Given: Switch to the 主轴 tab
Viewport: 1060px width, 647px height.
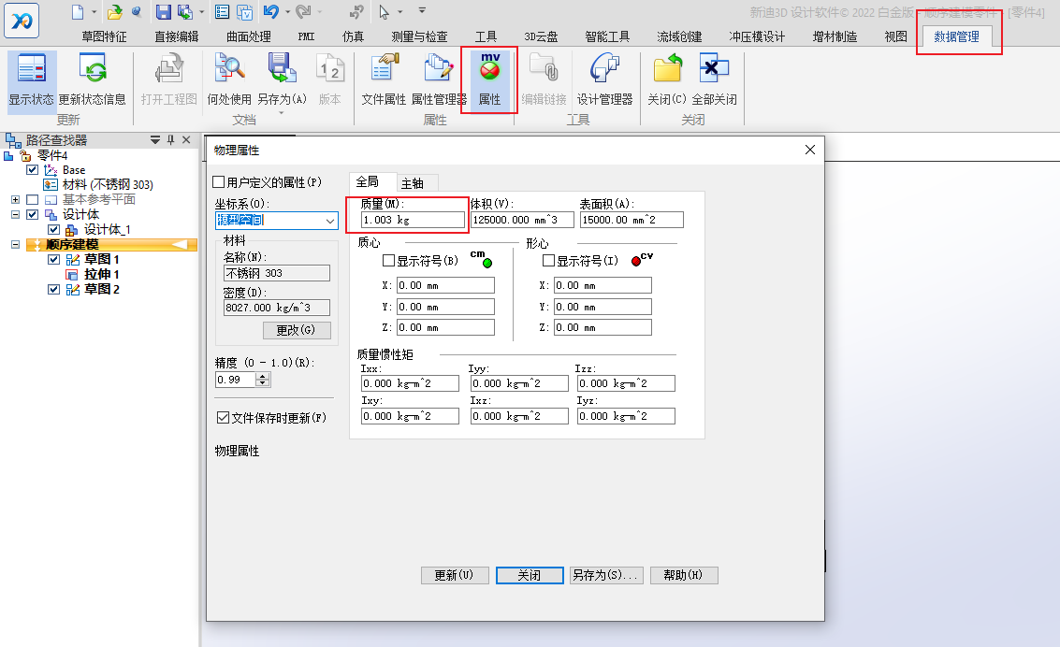Looking at the screenshot, I should [x=412, y=183].
